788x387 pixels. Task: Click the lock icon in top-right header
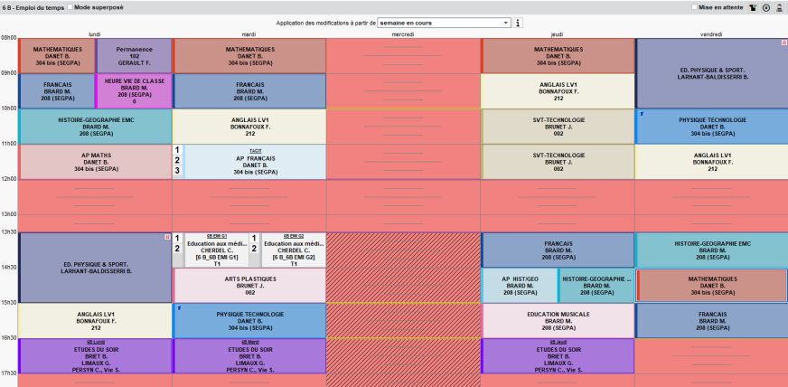click(x=779, y=7)
